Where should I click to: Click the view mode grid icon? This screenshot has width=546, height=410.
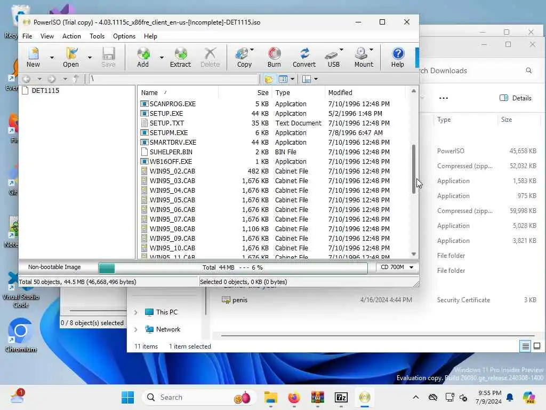pos(283,79)
